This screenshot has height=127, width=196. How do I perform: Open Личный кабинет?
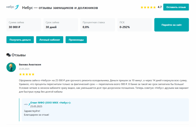50,40
